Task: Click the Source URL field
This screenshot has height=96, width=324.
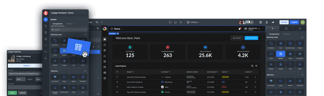Action: click(x=25, y=74)
